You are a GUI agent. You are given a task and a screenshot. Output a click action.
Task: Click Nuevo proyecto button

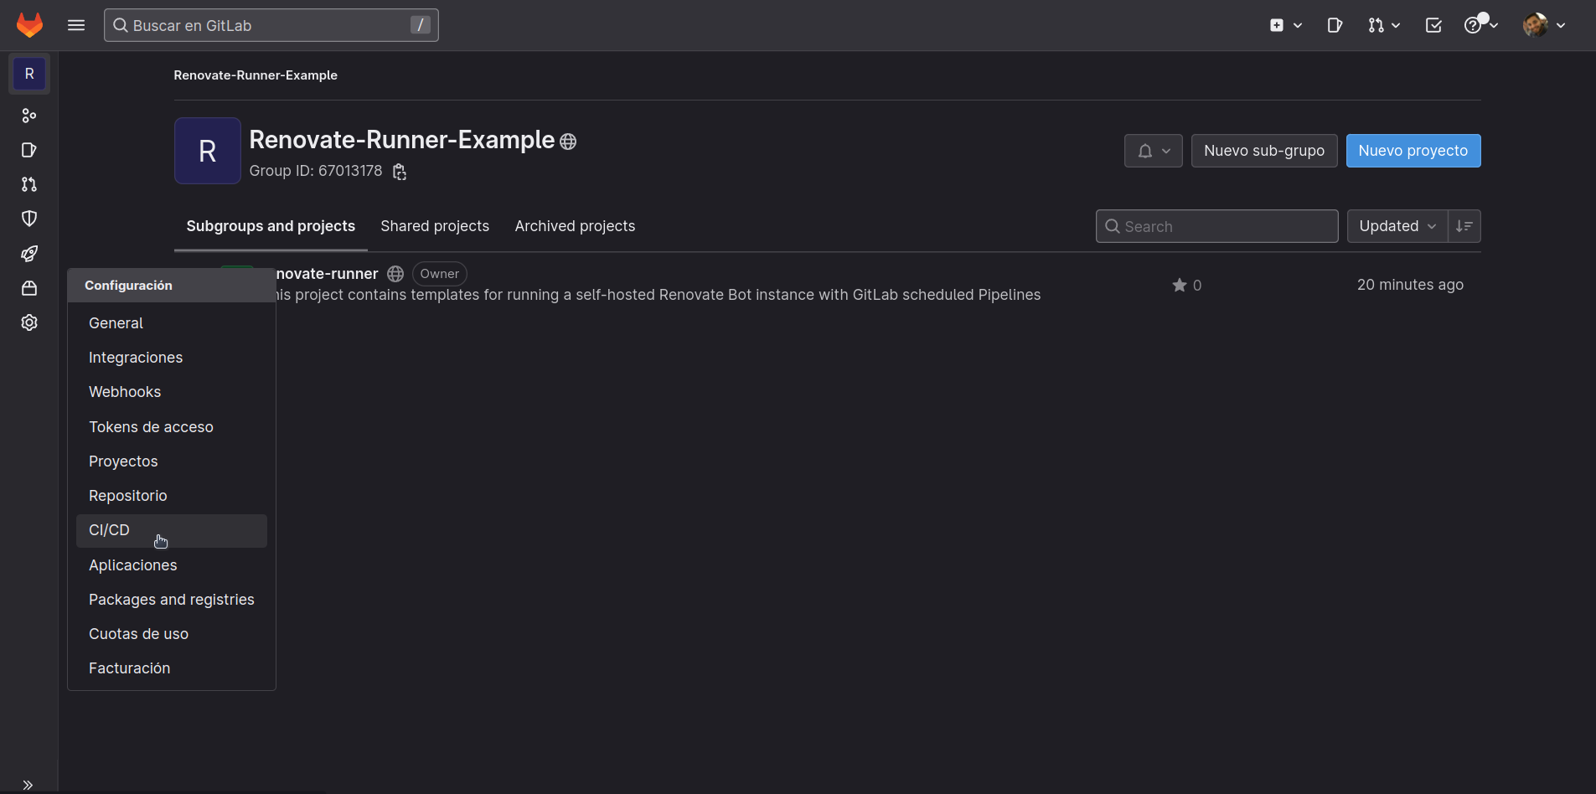point(1413,151)
